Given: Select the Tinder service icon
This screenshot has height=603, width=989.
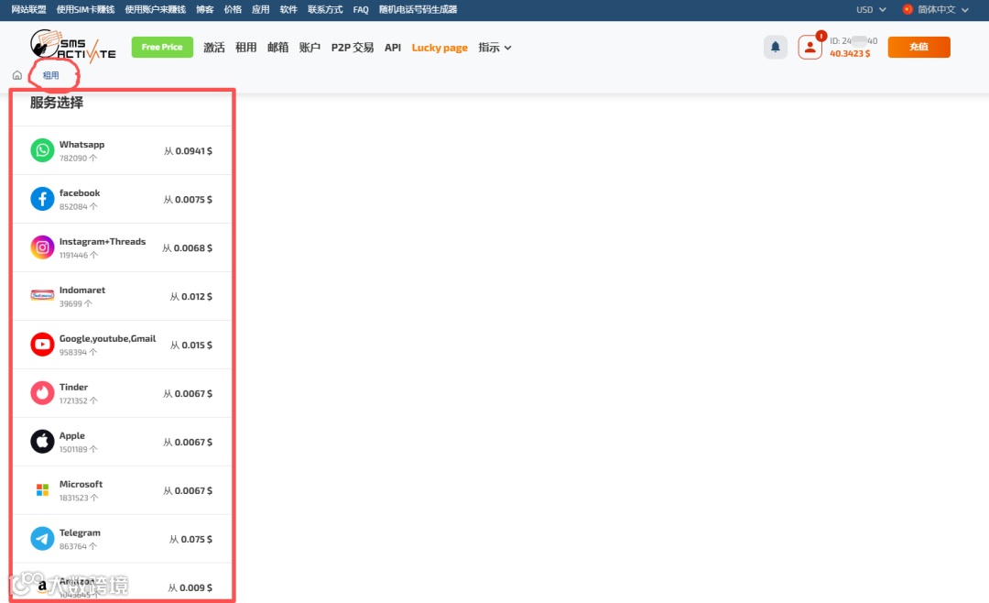Looking at the screenshot, I should [x=42, y=393].
